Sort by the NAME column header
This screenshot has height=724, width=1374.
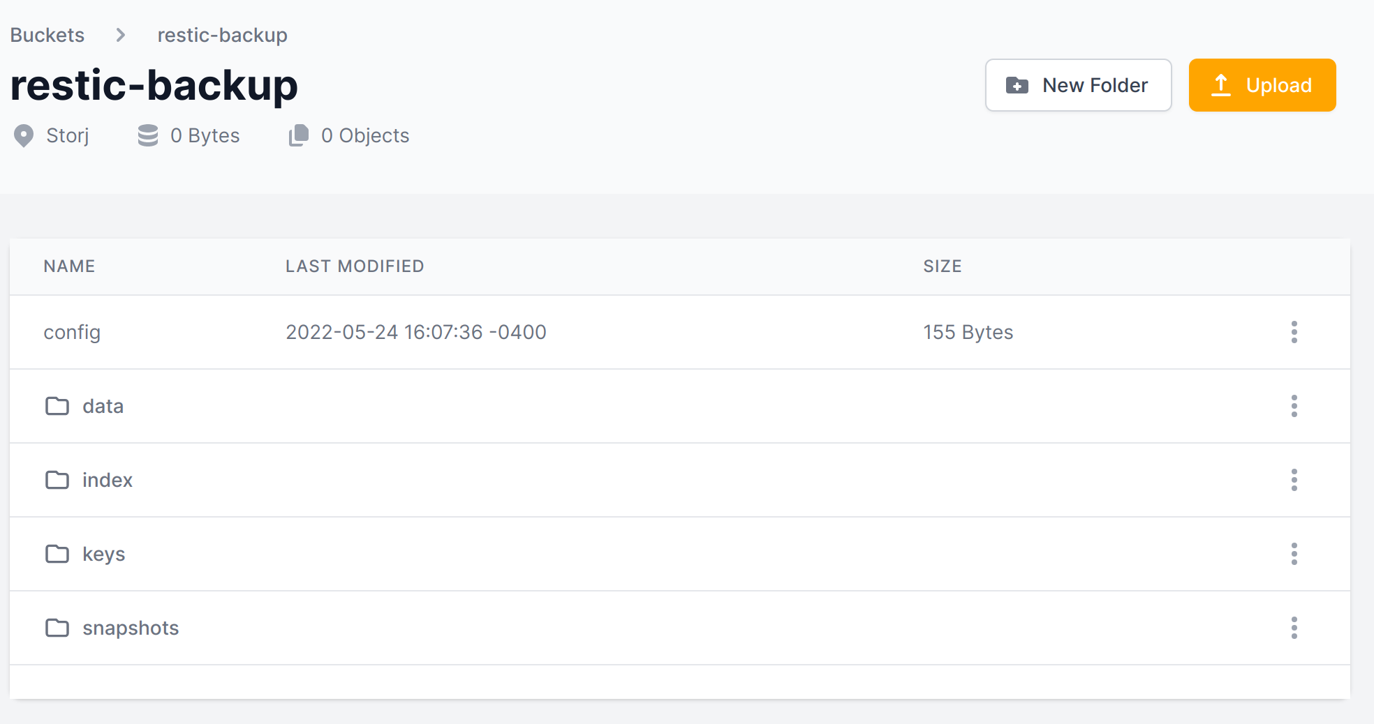(x=69, y=266)
